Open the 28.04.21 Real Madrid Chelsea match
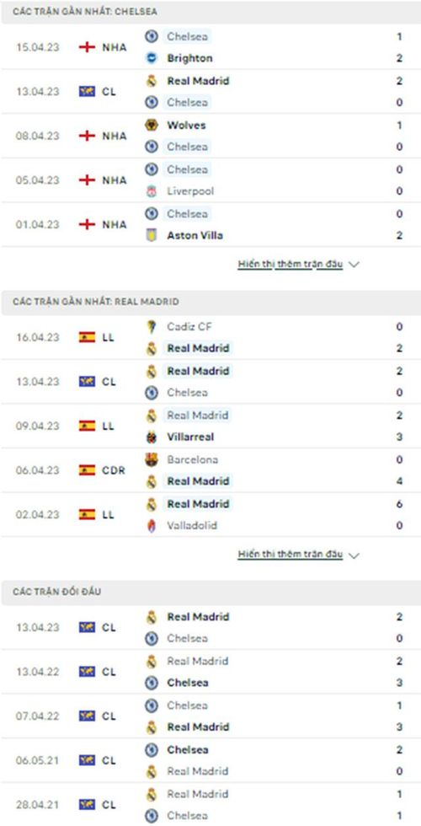Image resolution: width=421 pixels, height=826 pixels. click(x=210, y=804)
